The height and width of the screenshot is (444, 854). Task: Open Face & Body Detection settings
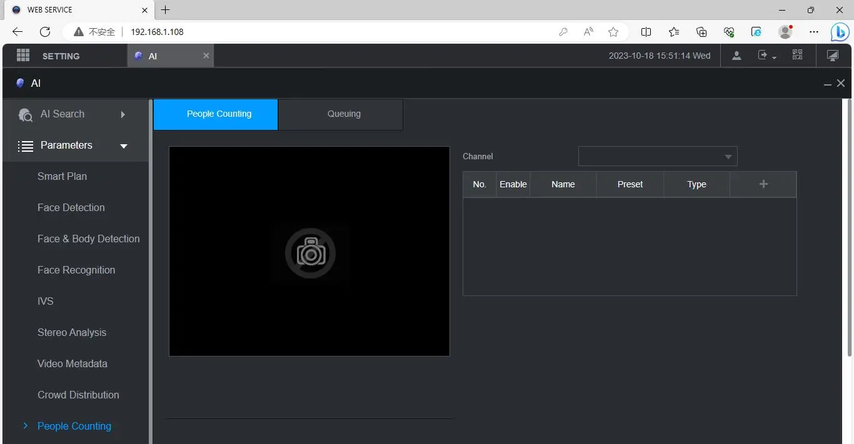tap(89, 239)
